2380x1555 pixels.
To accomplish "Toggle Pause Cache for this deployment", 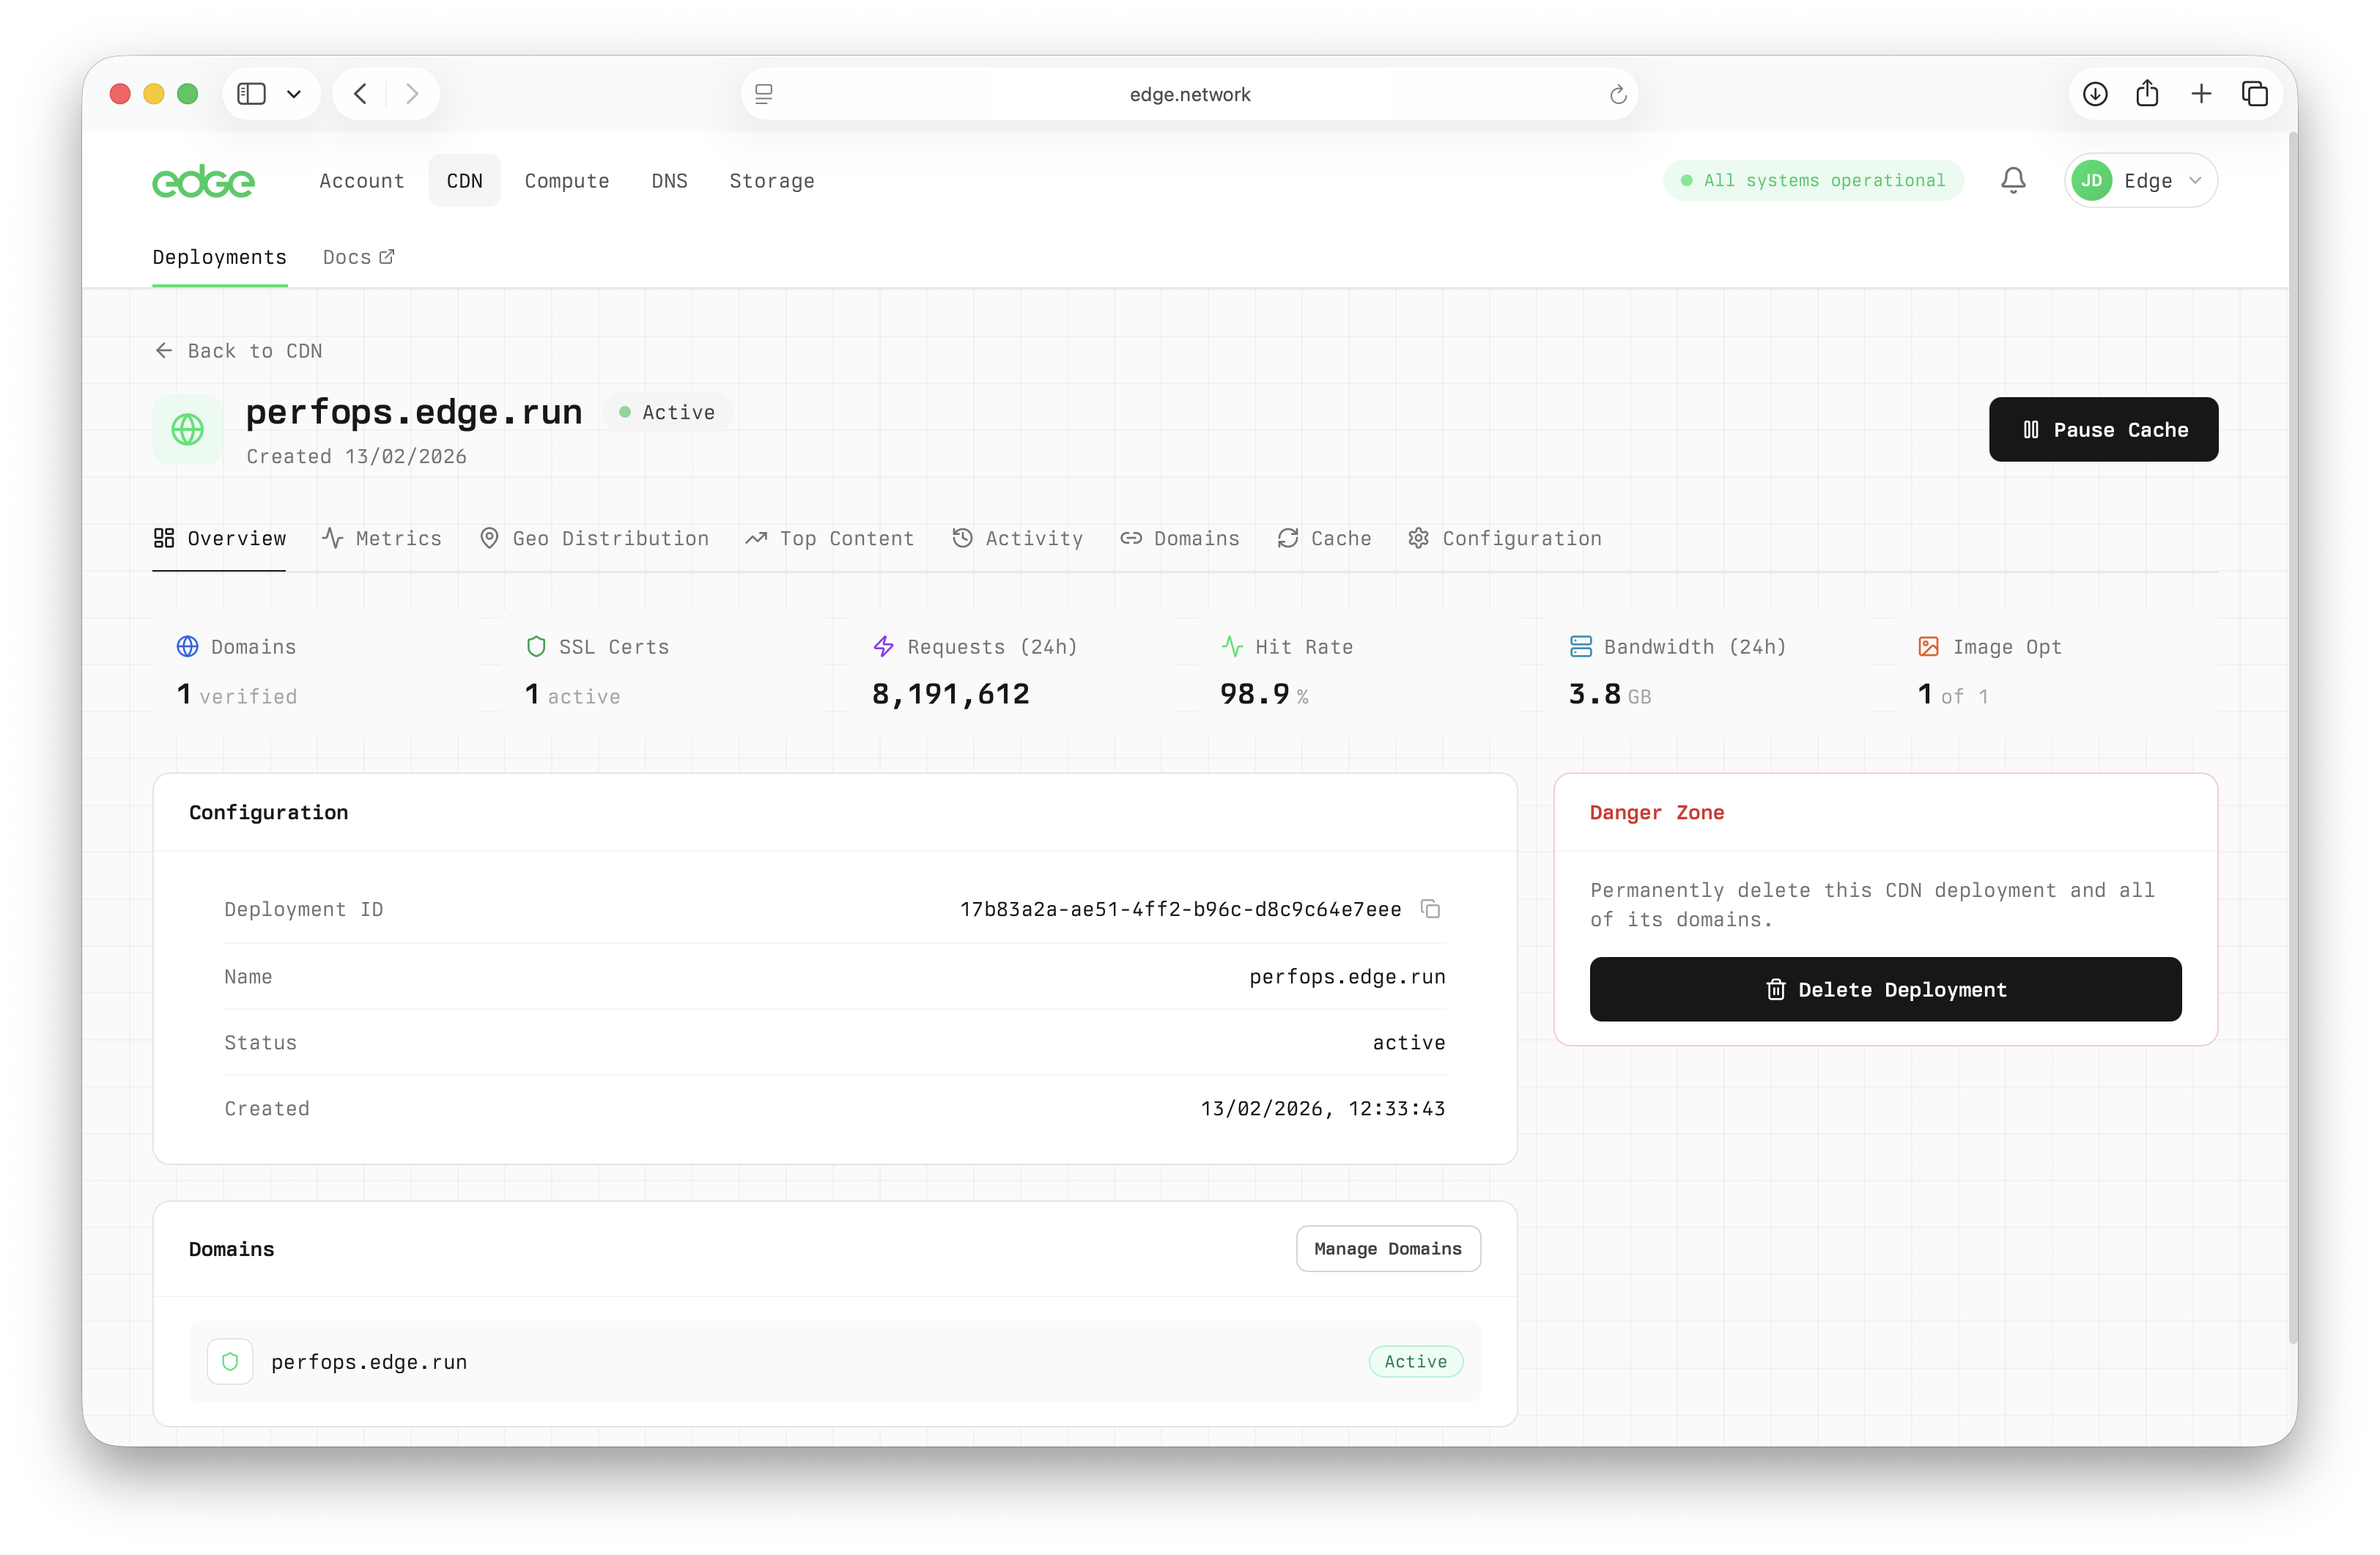I will click(x=2103, y=429).
